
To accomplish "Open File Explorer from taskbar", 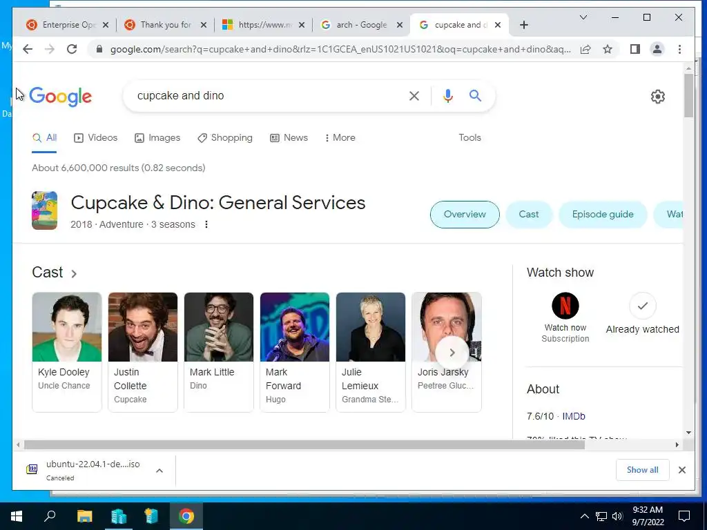I will [84, 516].
